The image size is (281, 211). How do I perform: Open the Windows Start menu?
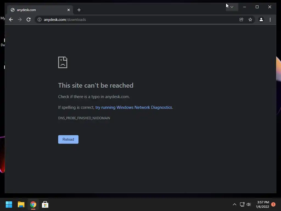point(9,204)
